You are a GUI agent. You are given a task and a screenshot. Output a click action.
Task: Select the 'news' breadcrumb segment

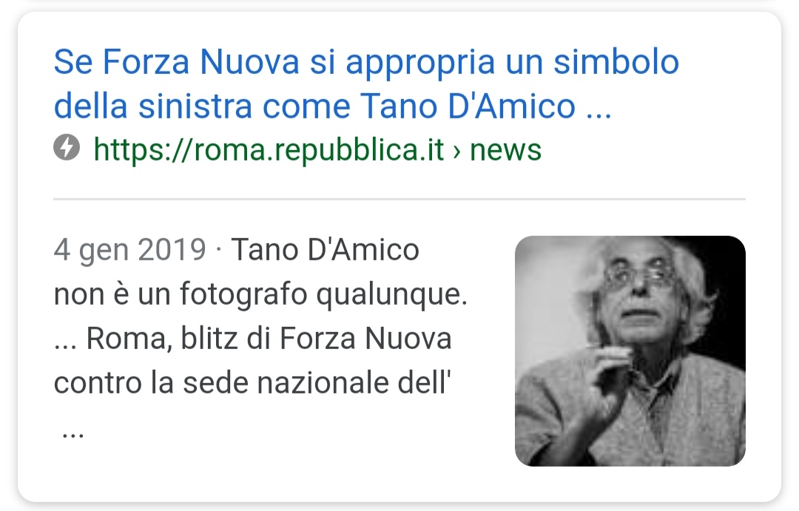tap(505, 150)
